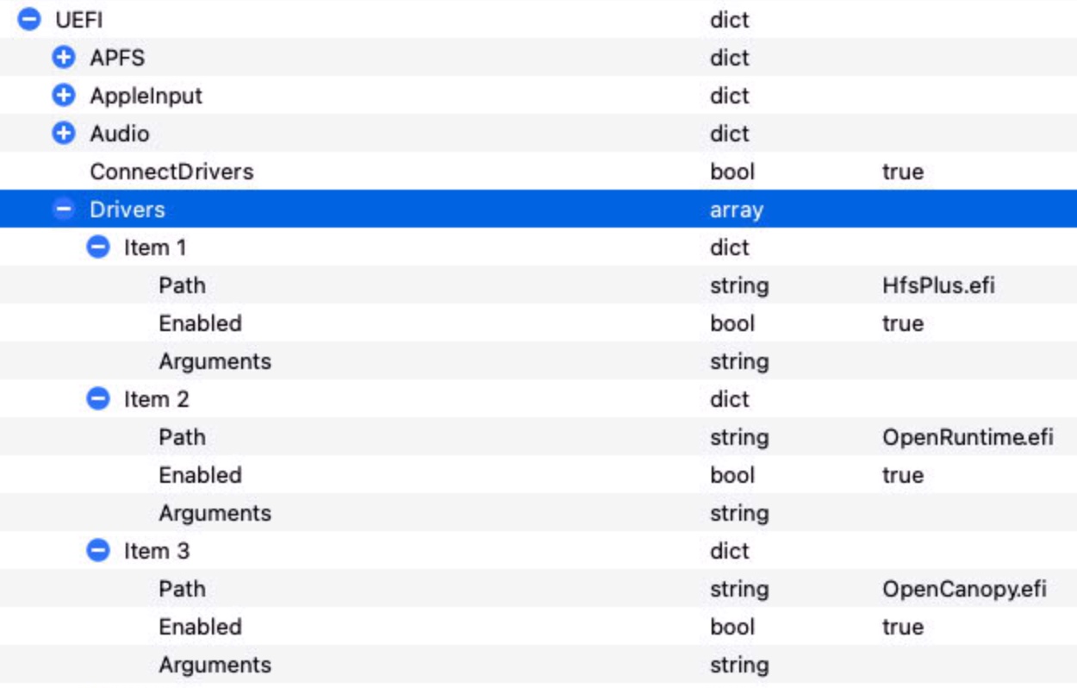Click Item 1 Enabled true value
The image size is (1077, 688).
[902, 323]
